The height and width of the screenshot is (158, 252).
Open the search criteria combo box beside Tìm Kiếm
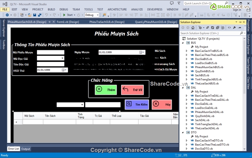click(82, 105)
